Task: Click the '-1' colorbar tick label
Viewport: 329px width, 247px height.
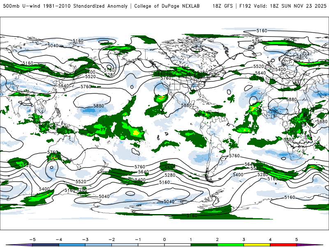Action: click(138, 240)
